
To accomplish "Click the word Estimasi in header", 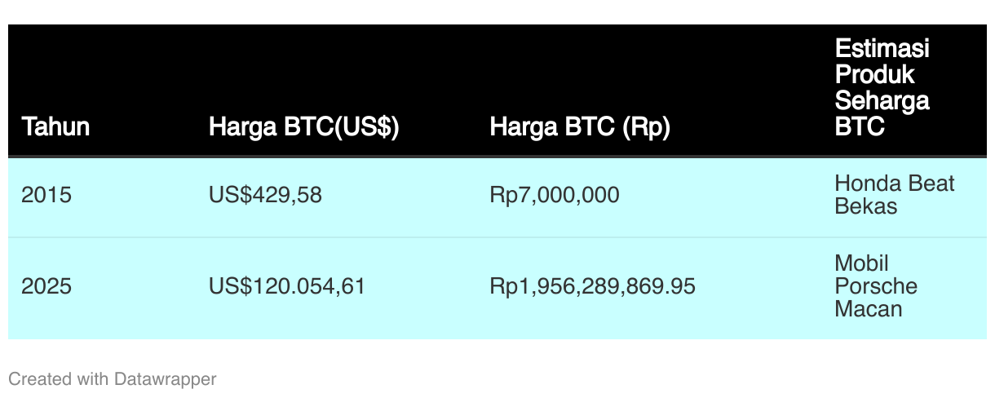I will (x=882, y=48).
